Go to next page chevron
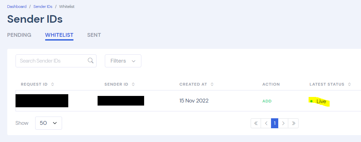 (x=283, y=123)
